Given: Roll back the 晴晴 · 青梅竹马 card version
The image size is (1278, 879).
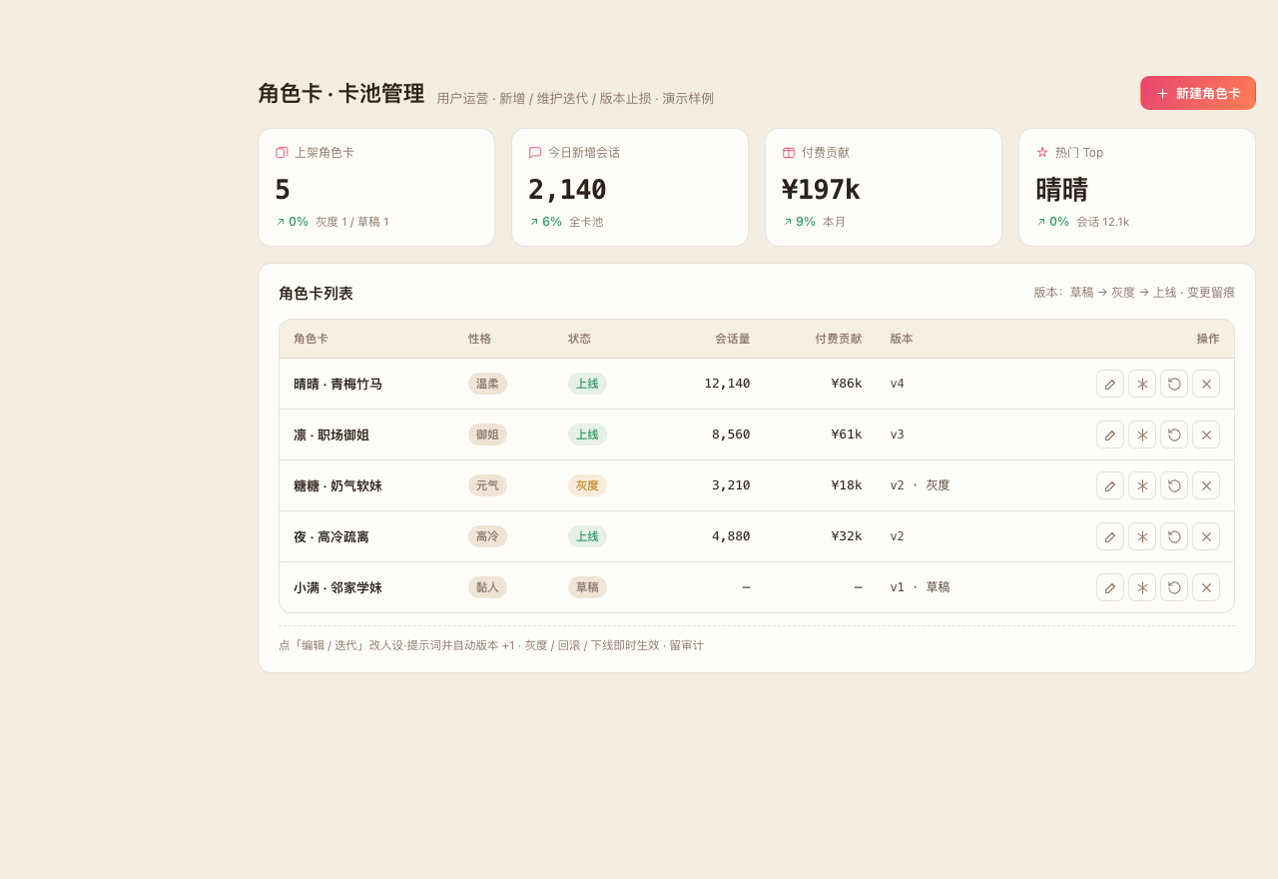Looking at the screenshot, I should pyautogui.click(x=1174, y=384).
